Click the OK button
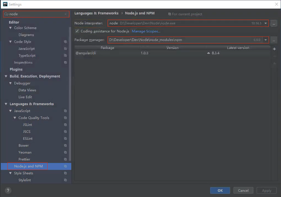 click(220, 190)
